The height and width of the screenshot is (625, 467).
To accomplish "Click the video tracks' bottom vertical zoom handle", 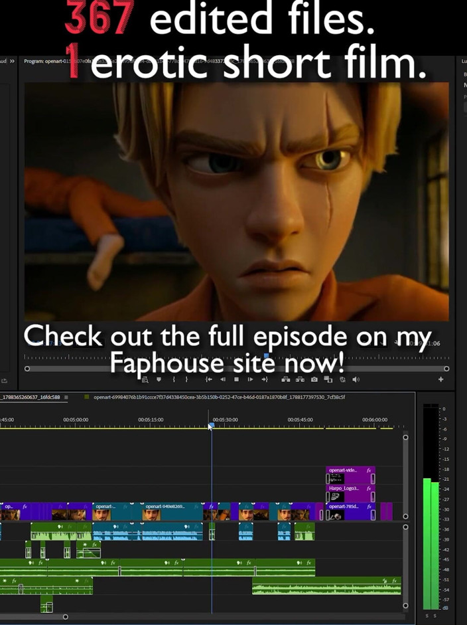I will 406,517.
